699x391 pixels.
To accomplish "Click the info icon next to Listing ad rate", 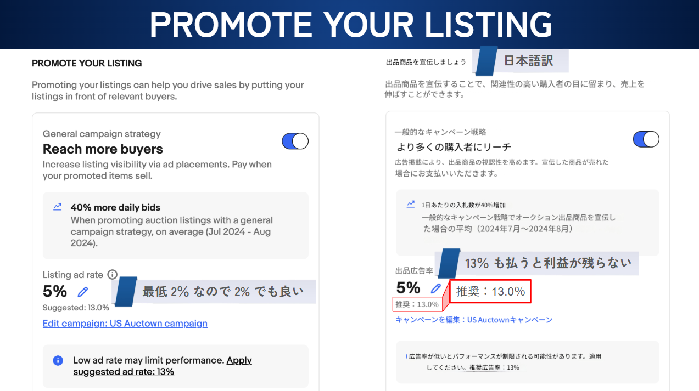I will point(113,274).
